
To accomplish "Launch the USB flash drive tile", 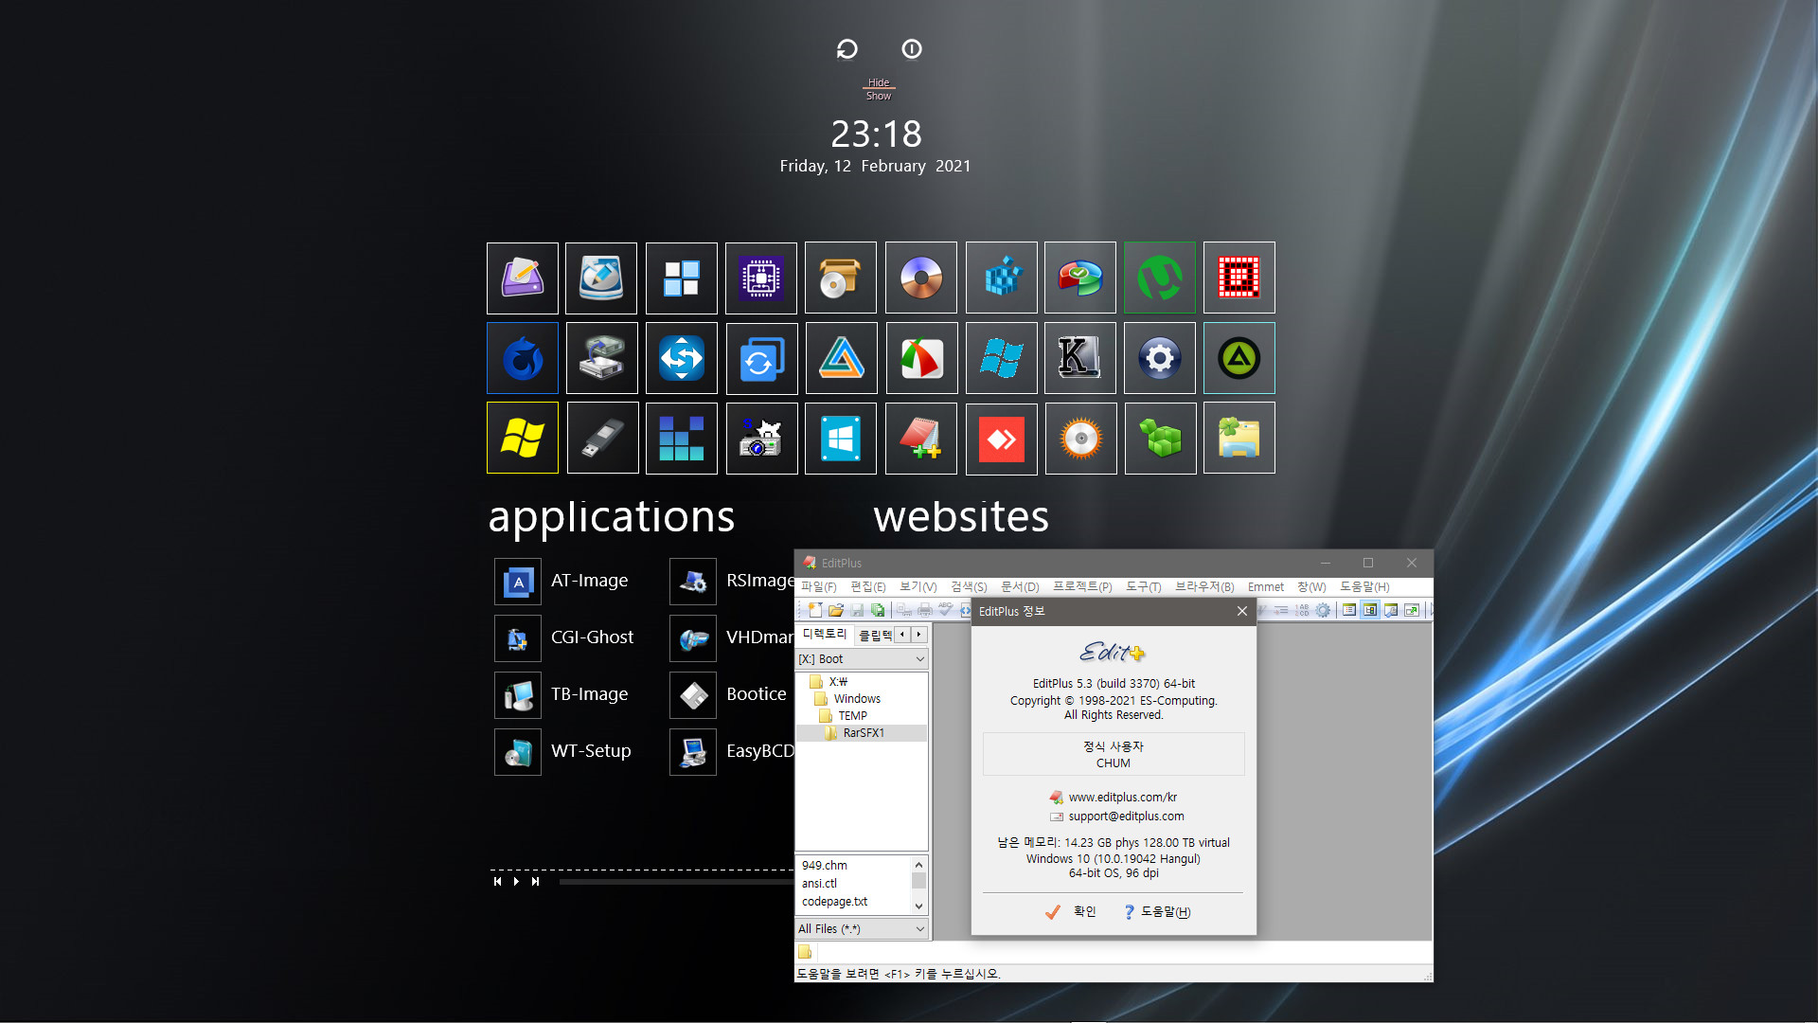I will click(602, 438).
